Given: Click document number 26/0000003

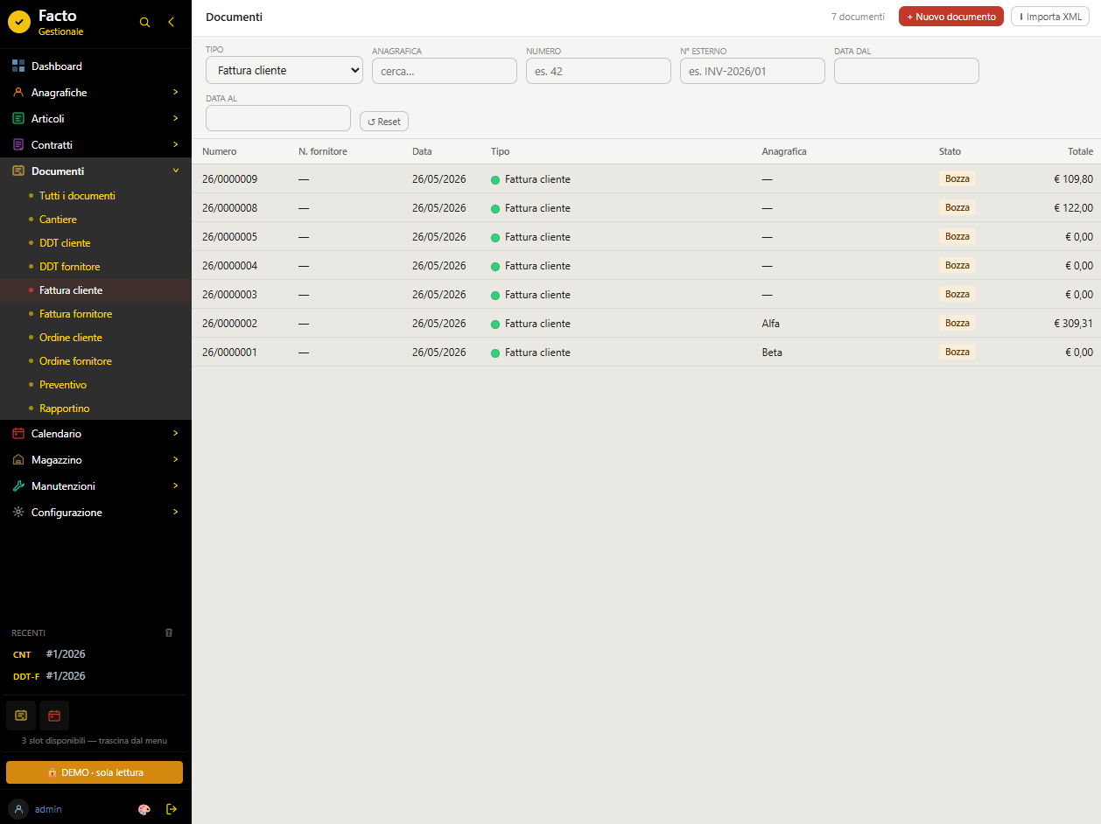Looking at the screenshot, I should pyautogui.click(x=229, y=295).
